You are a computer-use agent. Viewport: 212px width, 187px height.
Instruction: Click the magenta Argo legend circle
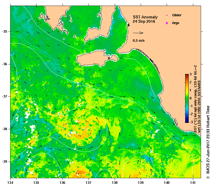[167, 23]
